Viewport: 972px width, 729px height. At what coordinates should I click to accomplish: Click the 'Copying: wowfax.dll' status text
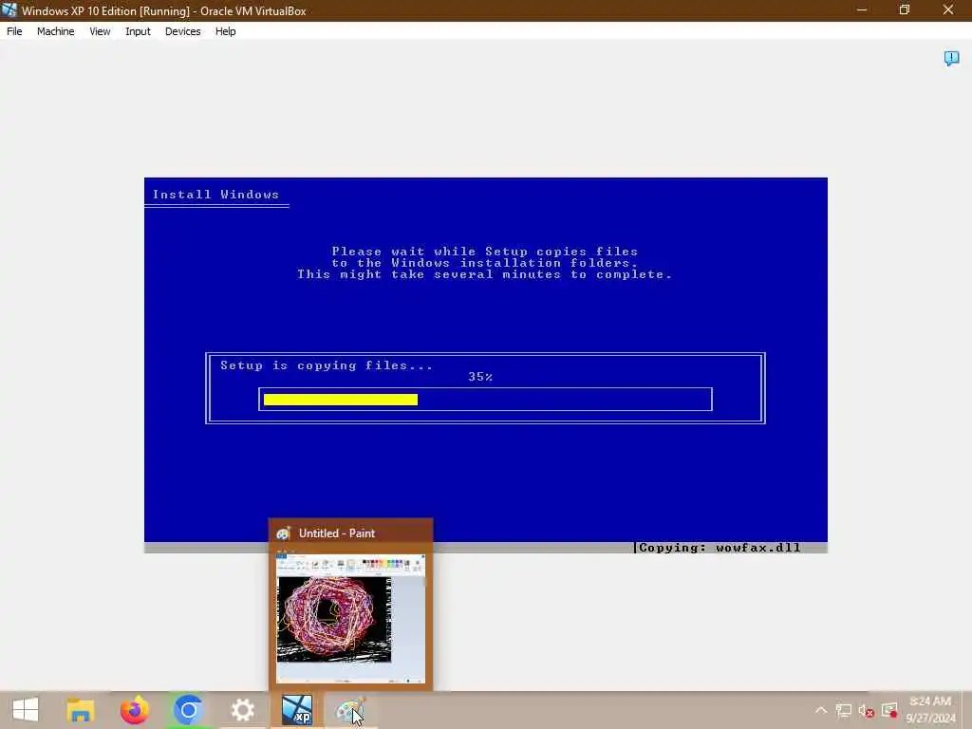pyautogui.click(x=720, y=548)
